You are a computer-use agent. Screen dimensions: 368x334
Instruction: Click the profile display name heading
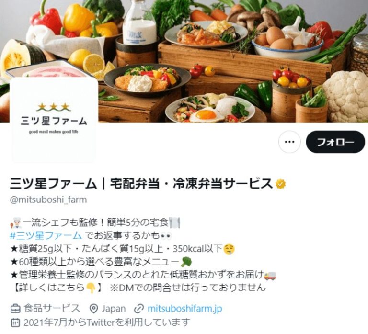pyautogui.click(x=141, y=184)
